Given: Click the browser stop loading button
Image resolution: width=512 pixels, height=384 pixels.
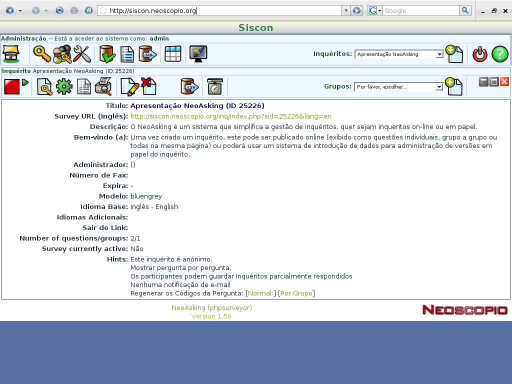Looking at the screenshot, I should (x=74, y=11).
